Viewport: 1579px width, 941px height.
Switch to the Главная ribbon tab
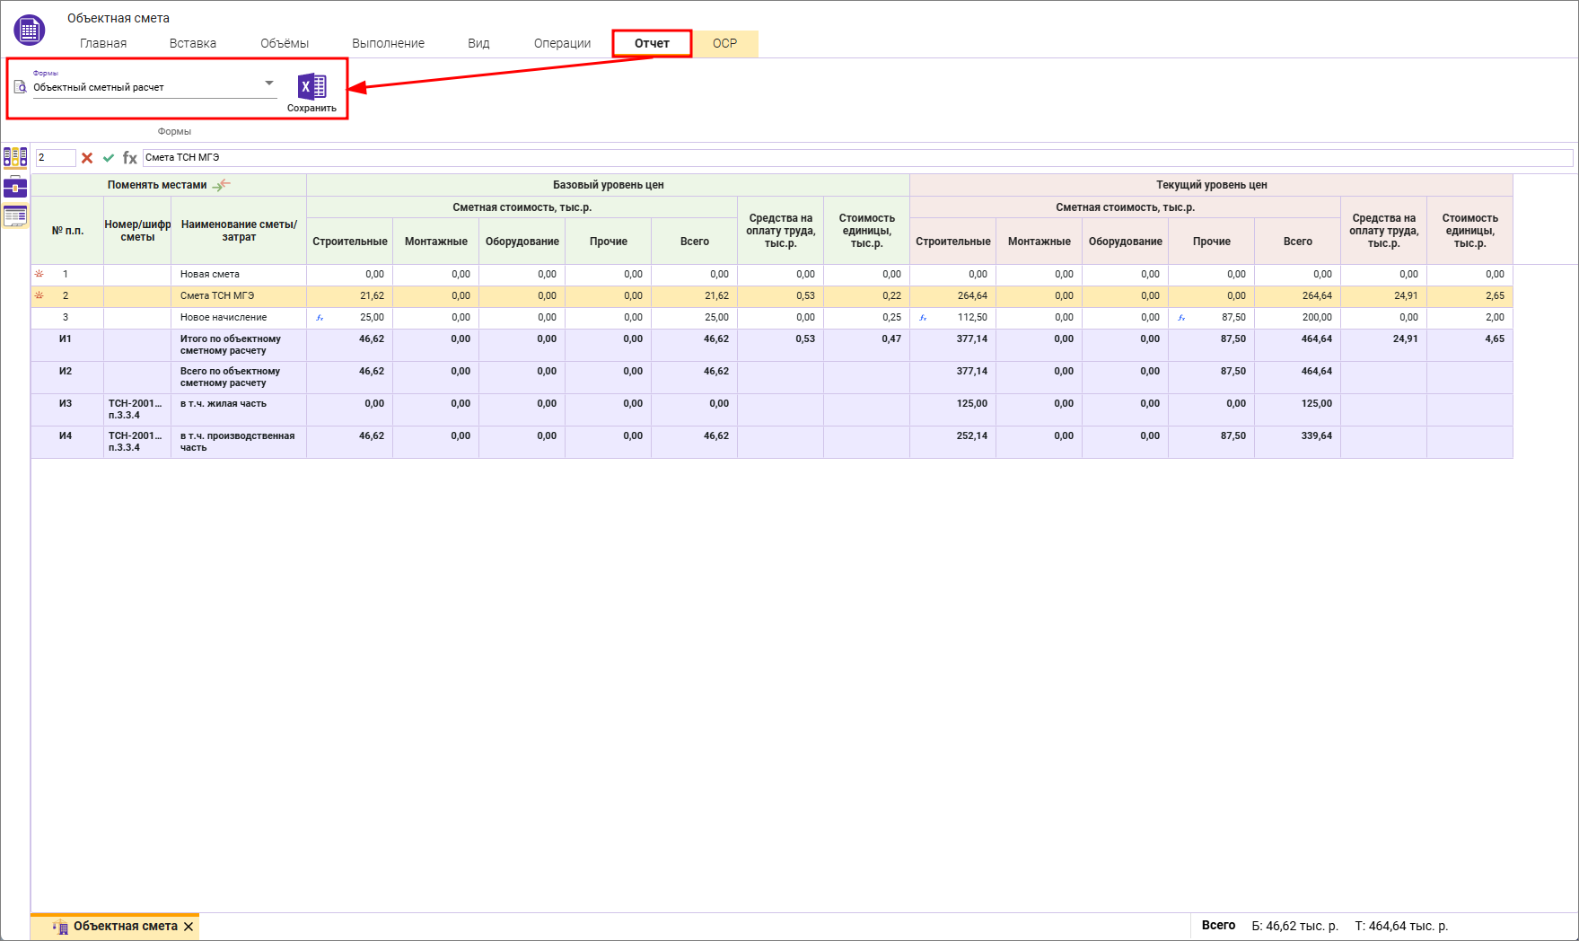tap(103, 43)
